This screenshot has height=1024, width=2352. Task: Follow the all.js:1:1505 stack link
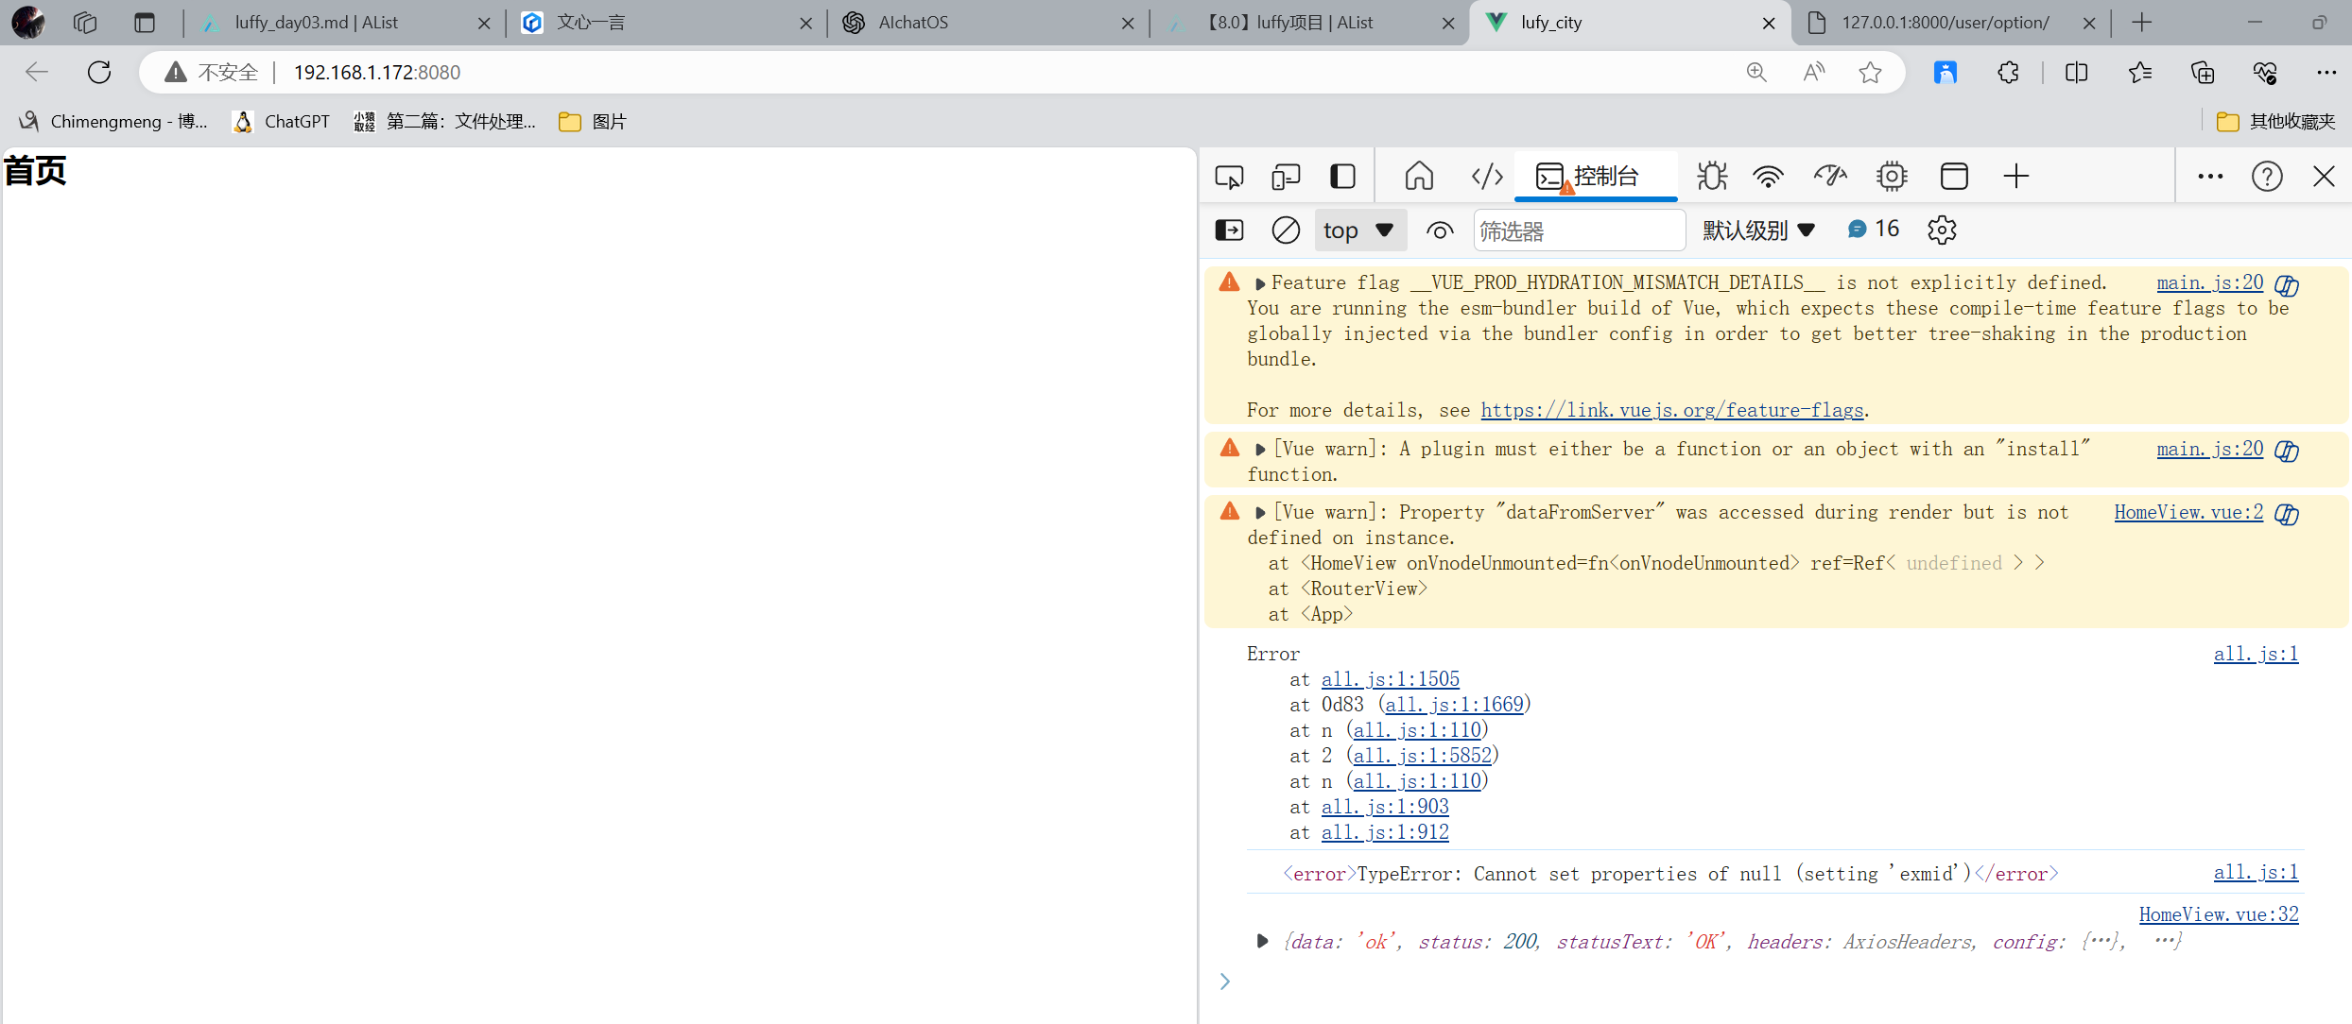pos(1390,679)
